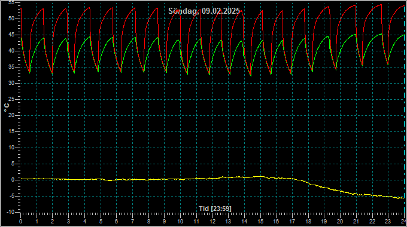Select hour 15 on the time axis
This screenshot has height=227, width=407.
tap(260, 222)
